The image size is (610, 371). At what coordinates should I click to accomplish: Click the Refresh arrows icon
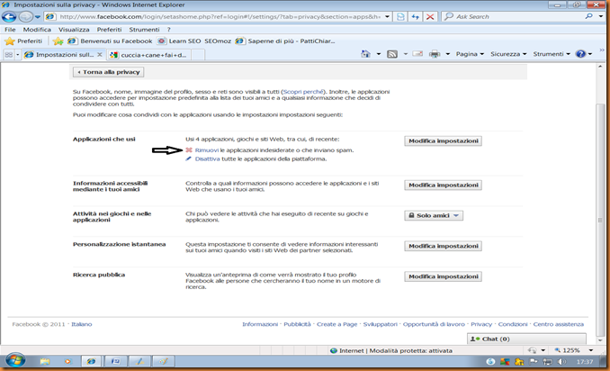[x=416, y=17]
